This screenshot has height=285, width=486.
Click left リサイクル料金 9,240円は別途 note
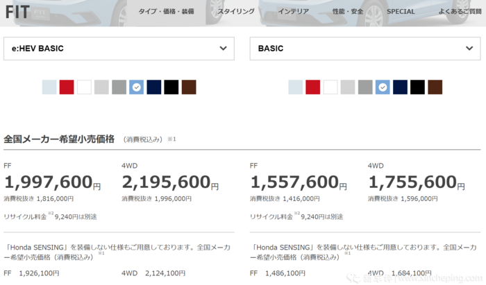(x=50, y=216)
